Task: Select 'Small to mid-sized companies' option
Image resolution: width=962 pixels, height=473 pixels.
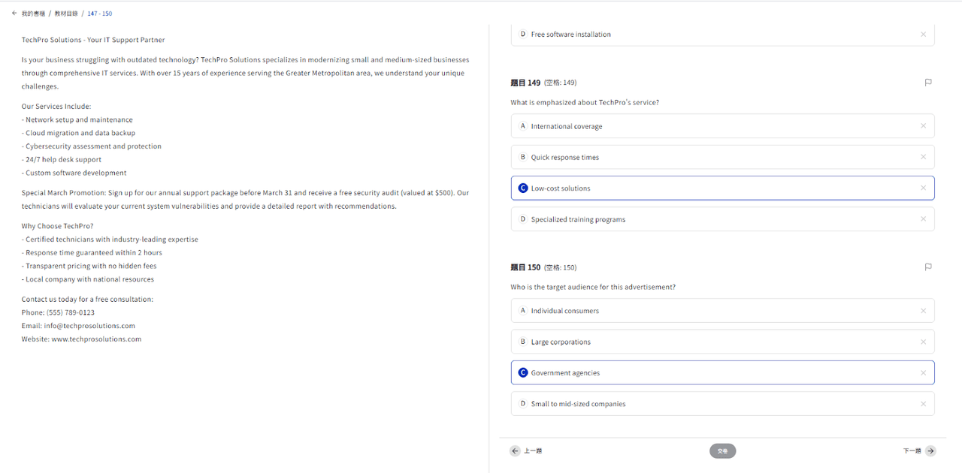Action: (722, 404)
